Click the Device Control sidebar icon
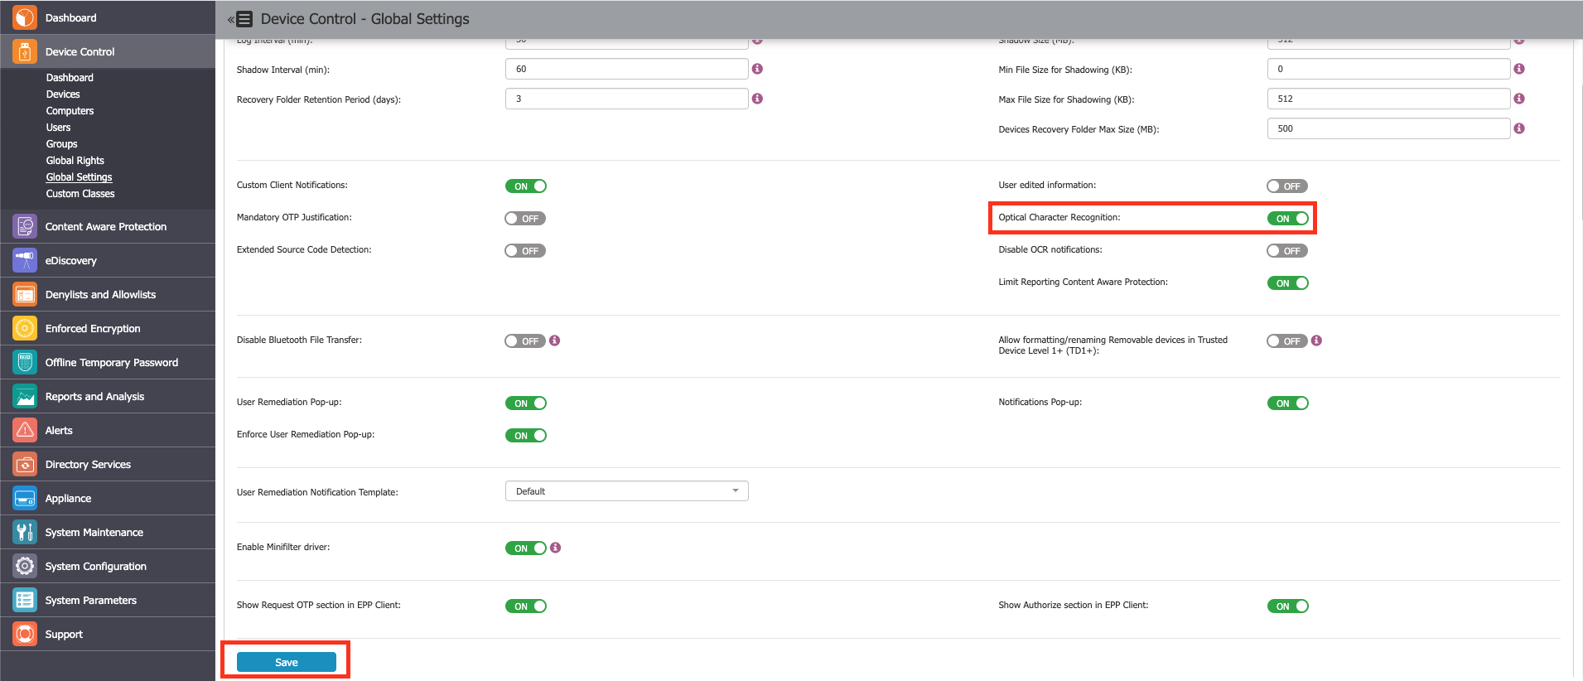The width and height of the screenshot is (1583, 681). click(25, 51)
